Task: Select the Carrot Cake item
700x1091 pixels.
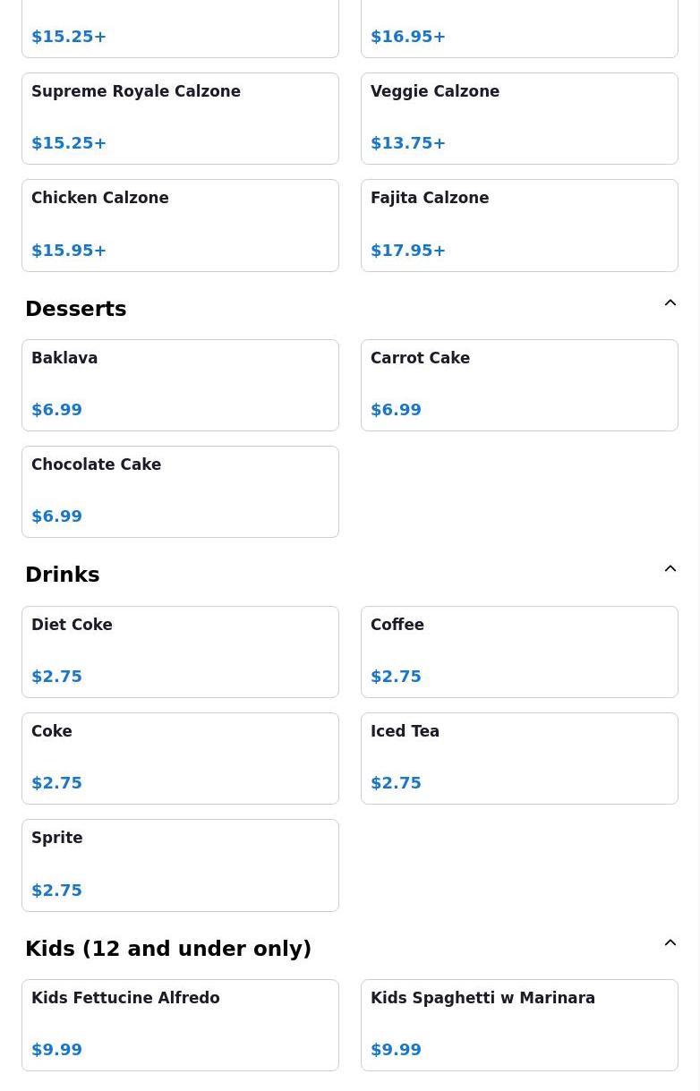Action: pos(519,385)
